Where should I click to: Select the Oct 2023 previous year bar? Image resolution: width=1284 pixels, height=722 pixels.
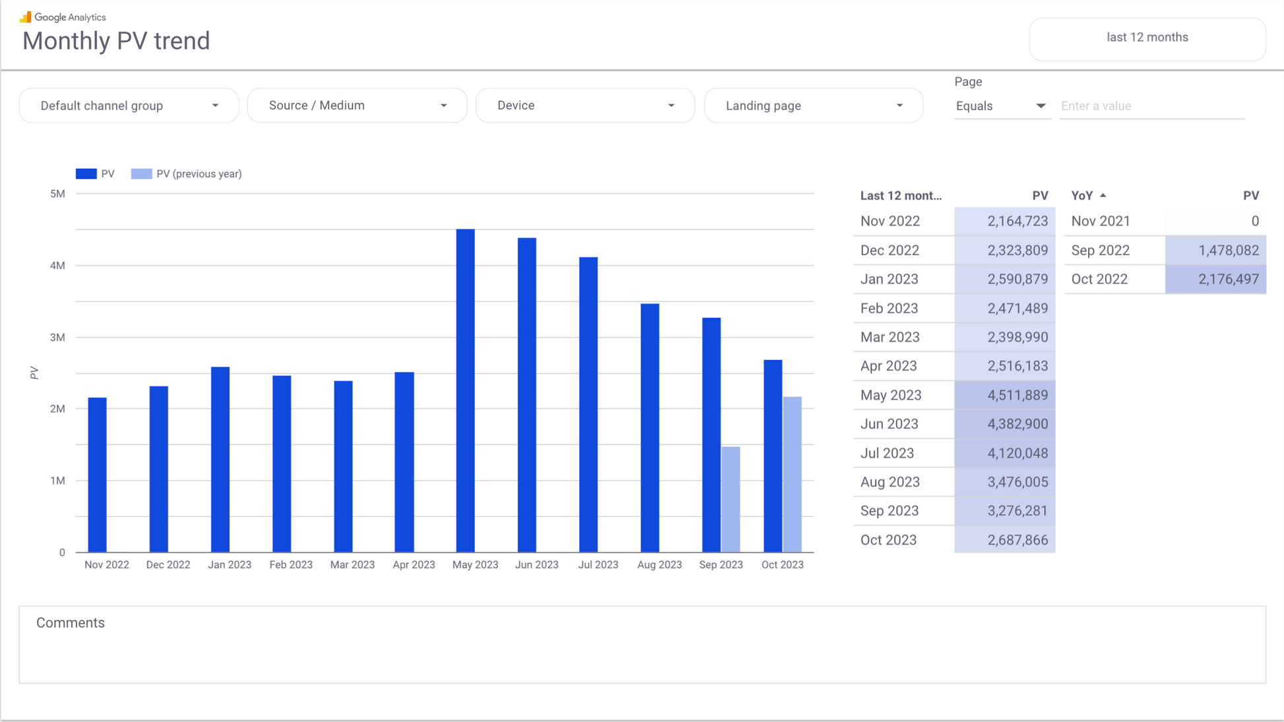(x=792, y=474)
